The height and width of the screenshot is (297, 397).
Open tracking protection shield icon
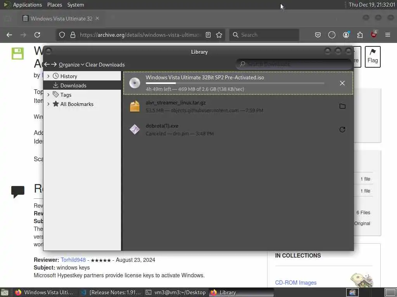62,35
